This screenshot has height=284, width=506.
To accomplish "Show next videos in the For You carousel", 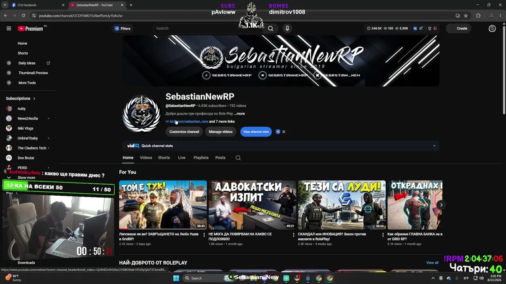I will (441, 205).
